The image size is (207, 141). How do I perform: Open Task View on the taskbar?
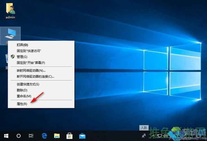tap(31, 136)
